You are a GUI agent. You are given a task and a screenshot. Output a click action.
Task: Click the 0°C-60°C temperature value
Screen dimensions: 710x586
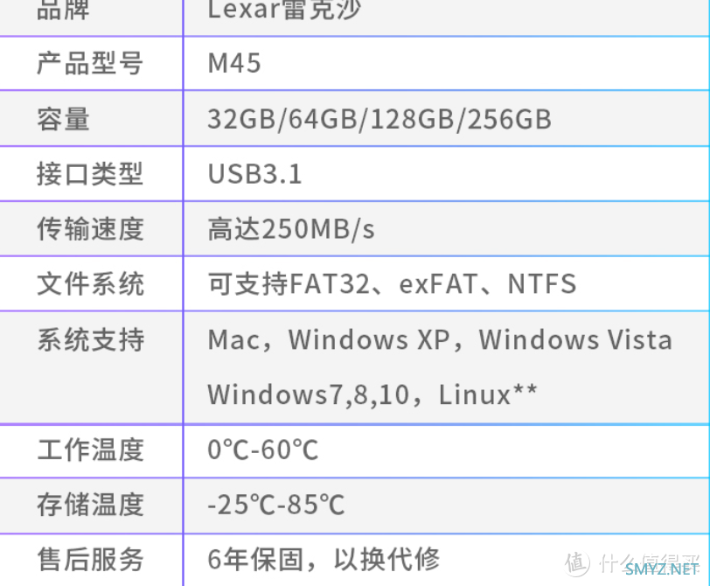point(263,450)
